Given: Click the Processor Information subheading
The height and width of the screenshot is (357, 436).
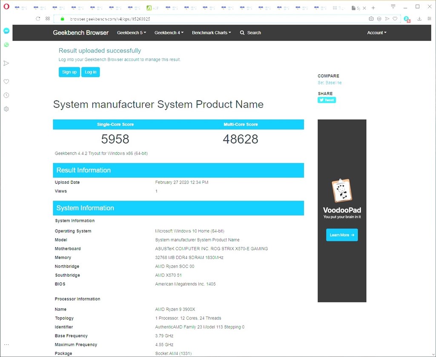Looking at the screenshot, I should click(x=77, y=299).
